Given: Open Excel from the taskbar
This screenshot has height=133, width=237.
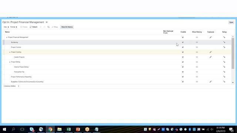Looking at the screenshot, I should coord(69,129).
